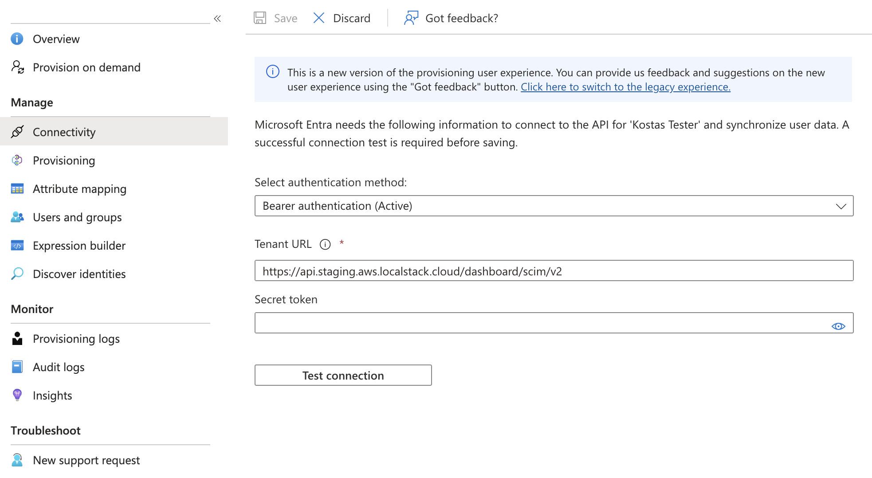Click the Connectivity plug icon
The width and height of the screenshot is (872, 478).
pos(17,132)
